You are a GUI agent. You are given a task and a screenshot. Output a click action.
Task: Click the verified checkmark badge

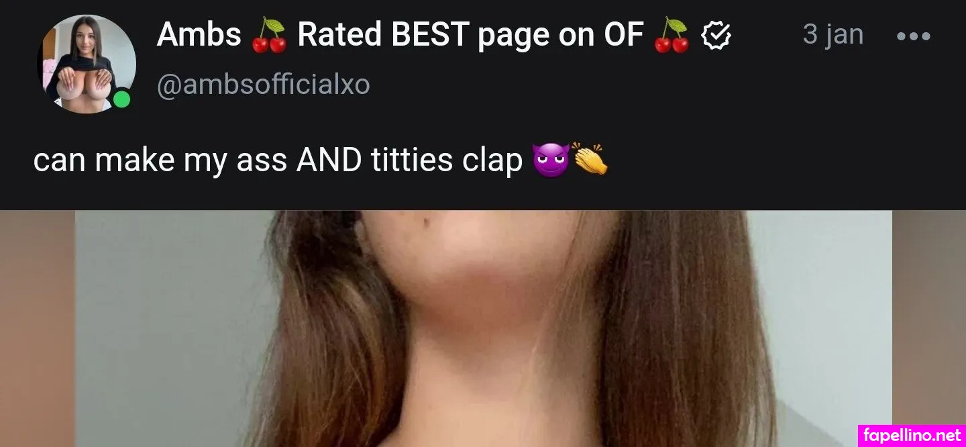[716, 36]
